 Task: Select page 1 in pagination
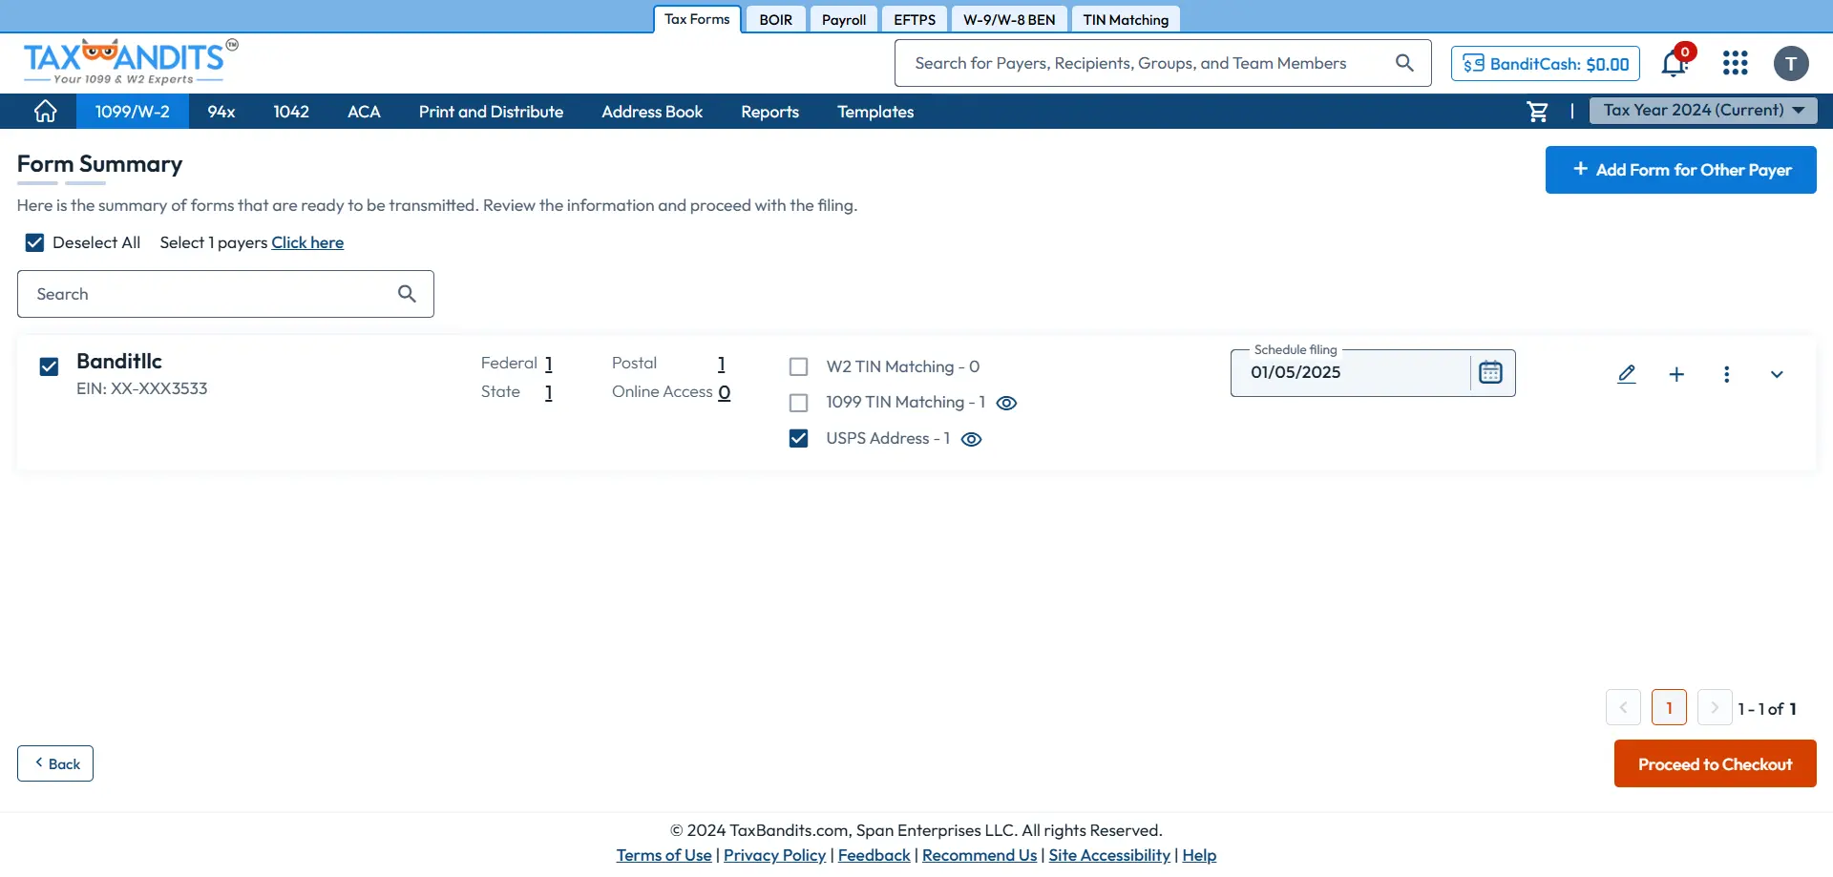click(x=1669, y=707)
